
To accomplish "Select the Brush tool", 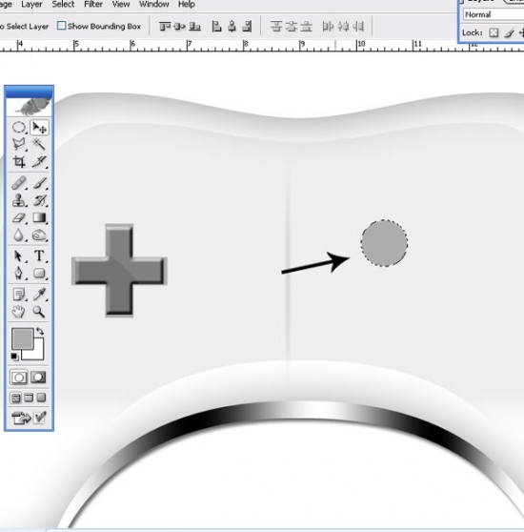I will (x=39, y=183).
